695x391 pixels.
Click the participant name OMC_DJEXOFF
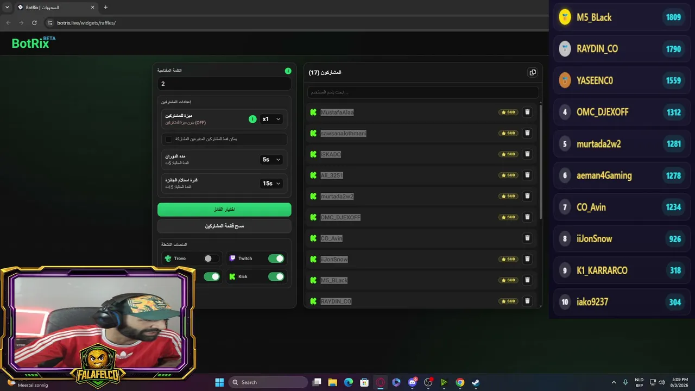340,217
